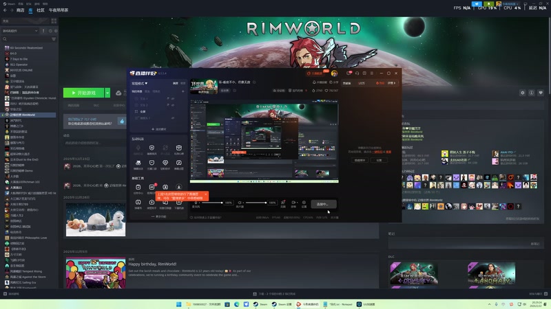Screen dimensions: 551x309
Task: Switch to the 库 library tab
Action: (30, 10)
